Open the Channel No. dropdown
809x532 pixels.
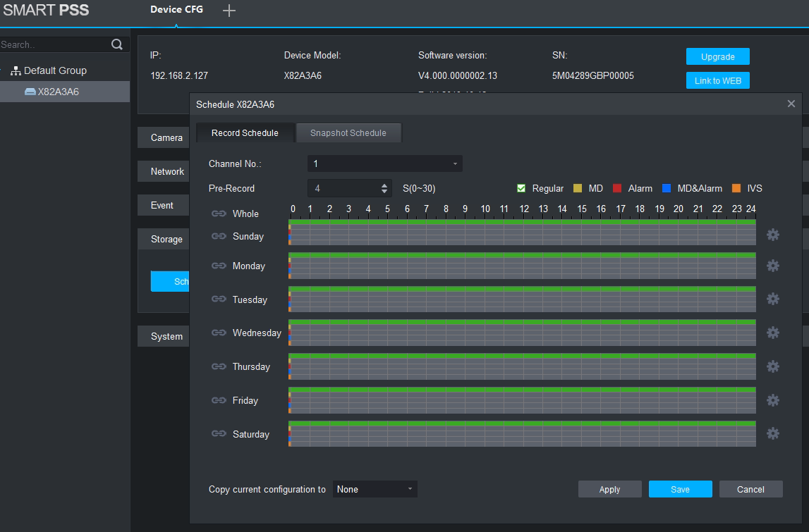[384, 163]
